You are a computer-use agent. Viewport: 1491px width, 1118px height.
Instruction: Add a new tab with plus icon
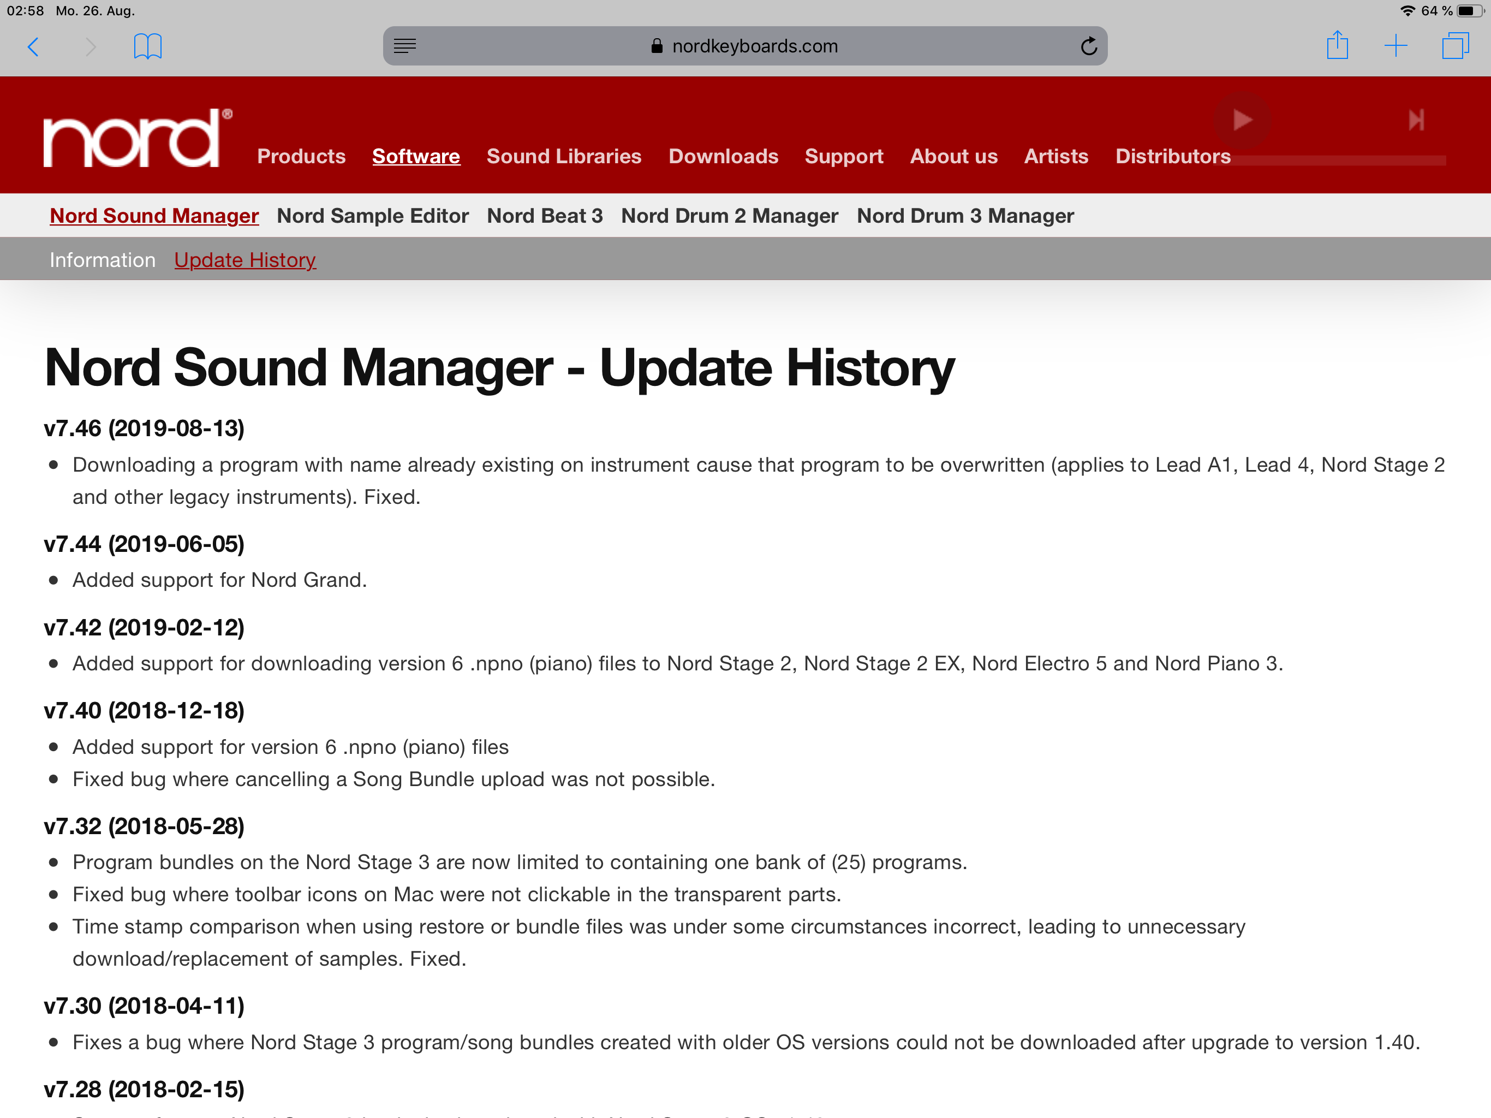(x=1395, y=46)
